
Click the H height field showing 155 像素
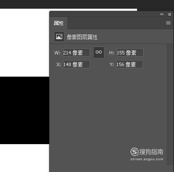tap(130, 52)
